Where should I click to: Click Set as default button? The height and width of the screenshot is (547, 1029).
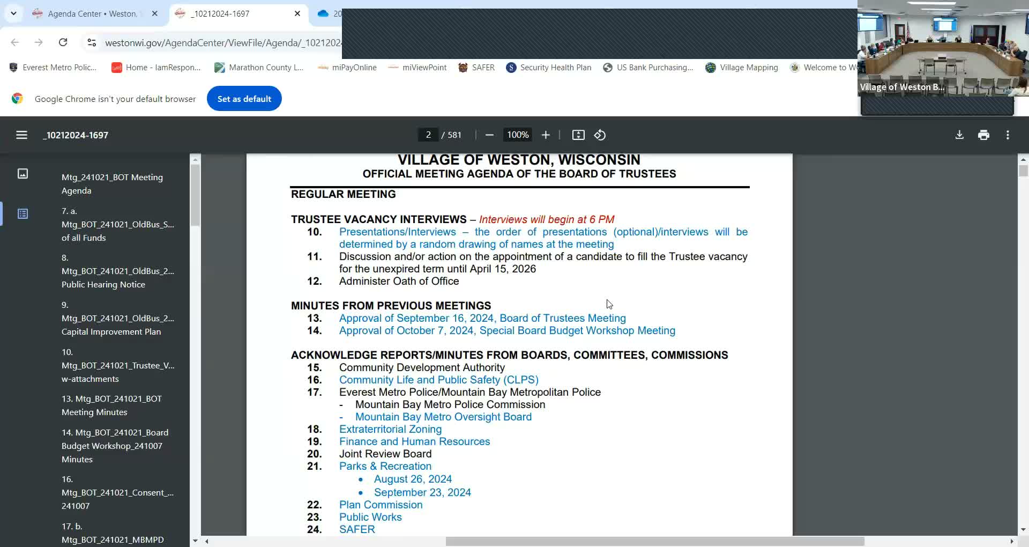click(244, 99)
